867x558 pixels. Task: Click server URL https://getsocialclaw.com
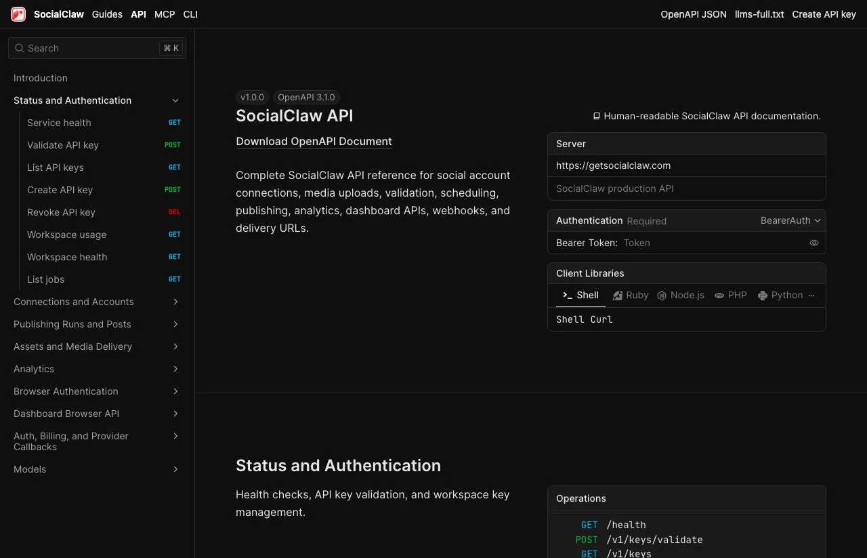pos(613,165)
